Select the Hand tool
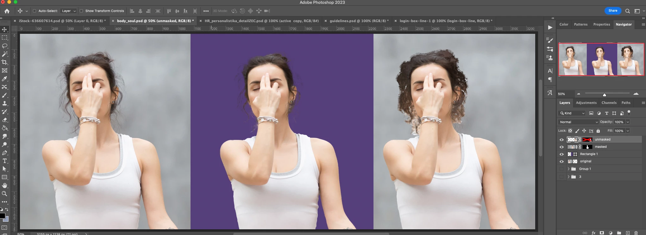Image resolution: width=646 pixels, height=235 pixels. coord(4,185)
